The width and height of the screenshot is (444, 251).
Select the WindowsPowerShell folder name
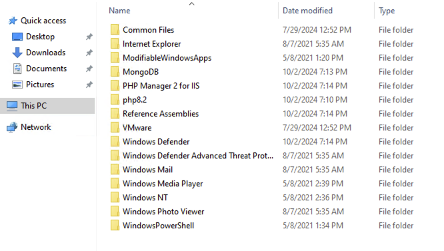click(158, 226)
